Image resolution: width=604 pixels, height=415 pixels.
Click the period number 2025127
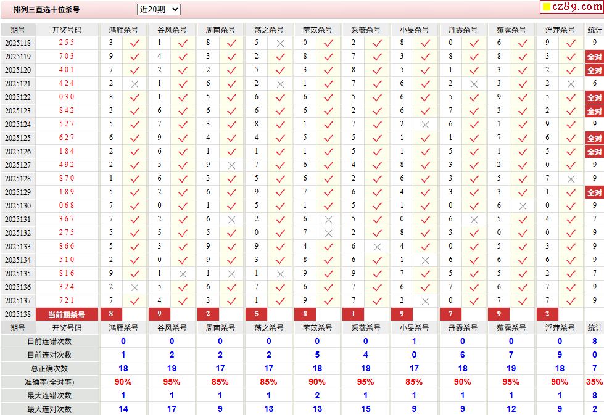pos(18,165)
